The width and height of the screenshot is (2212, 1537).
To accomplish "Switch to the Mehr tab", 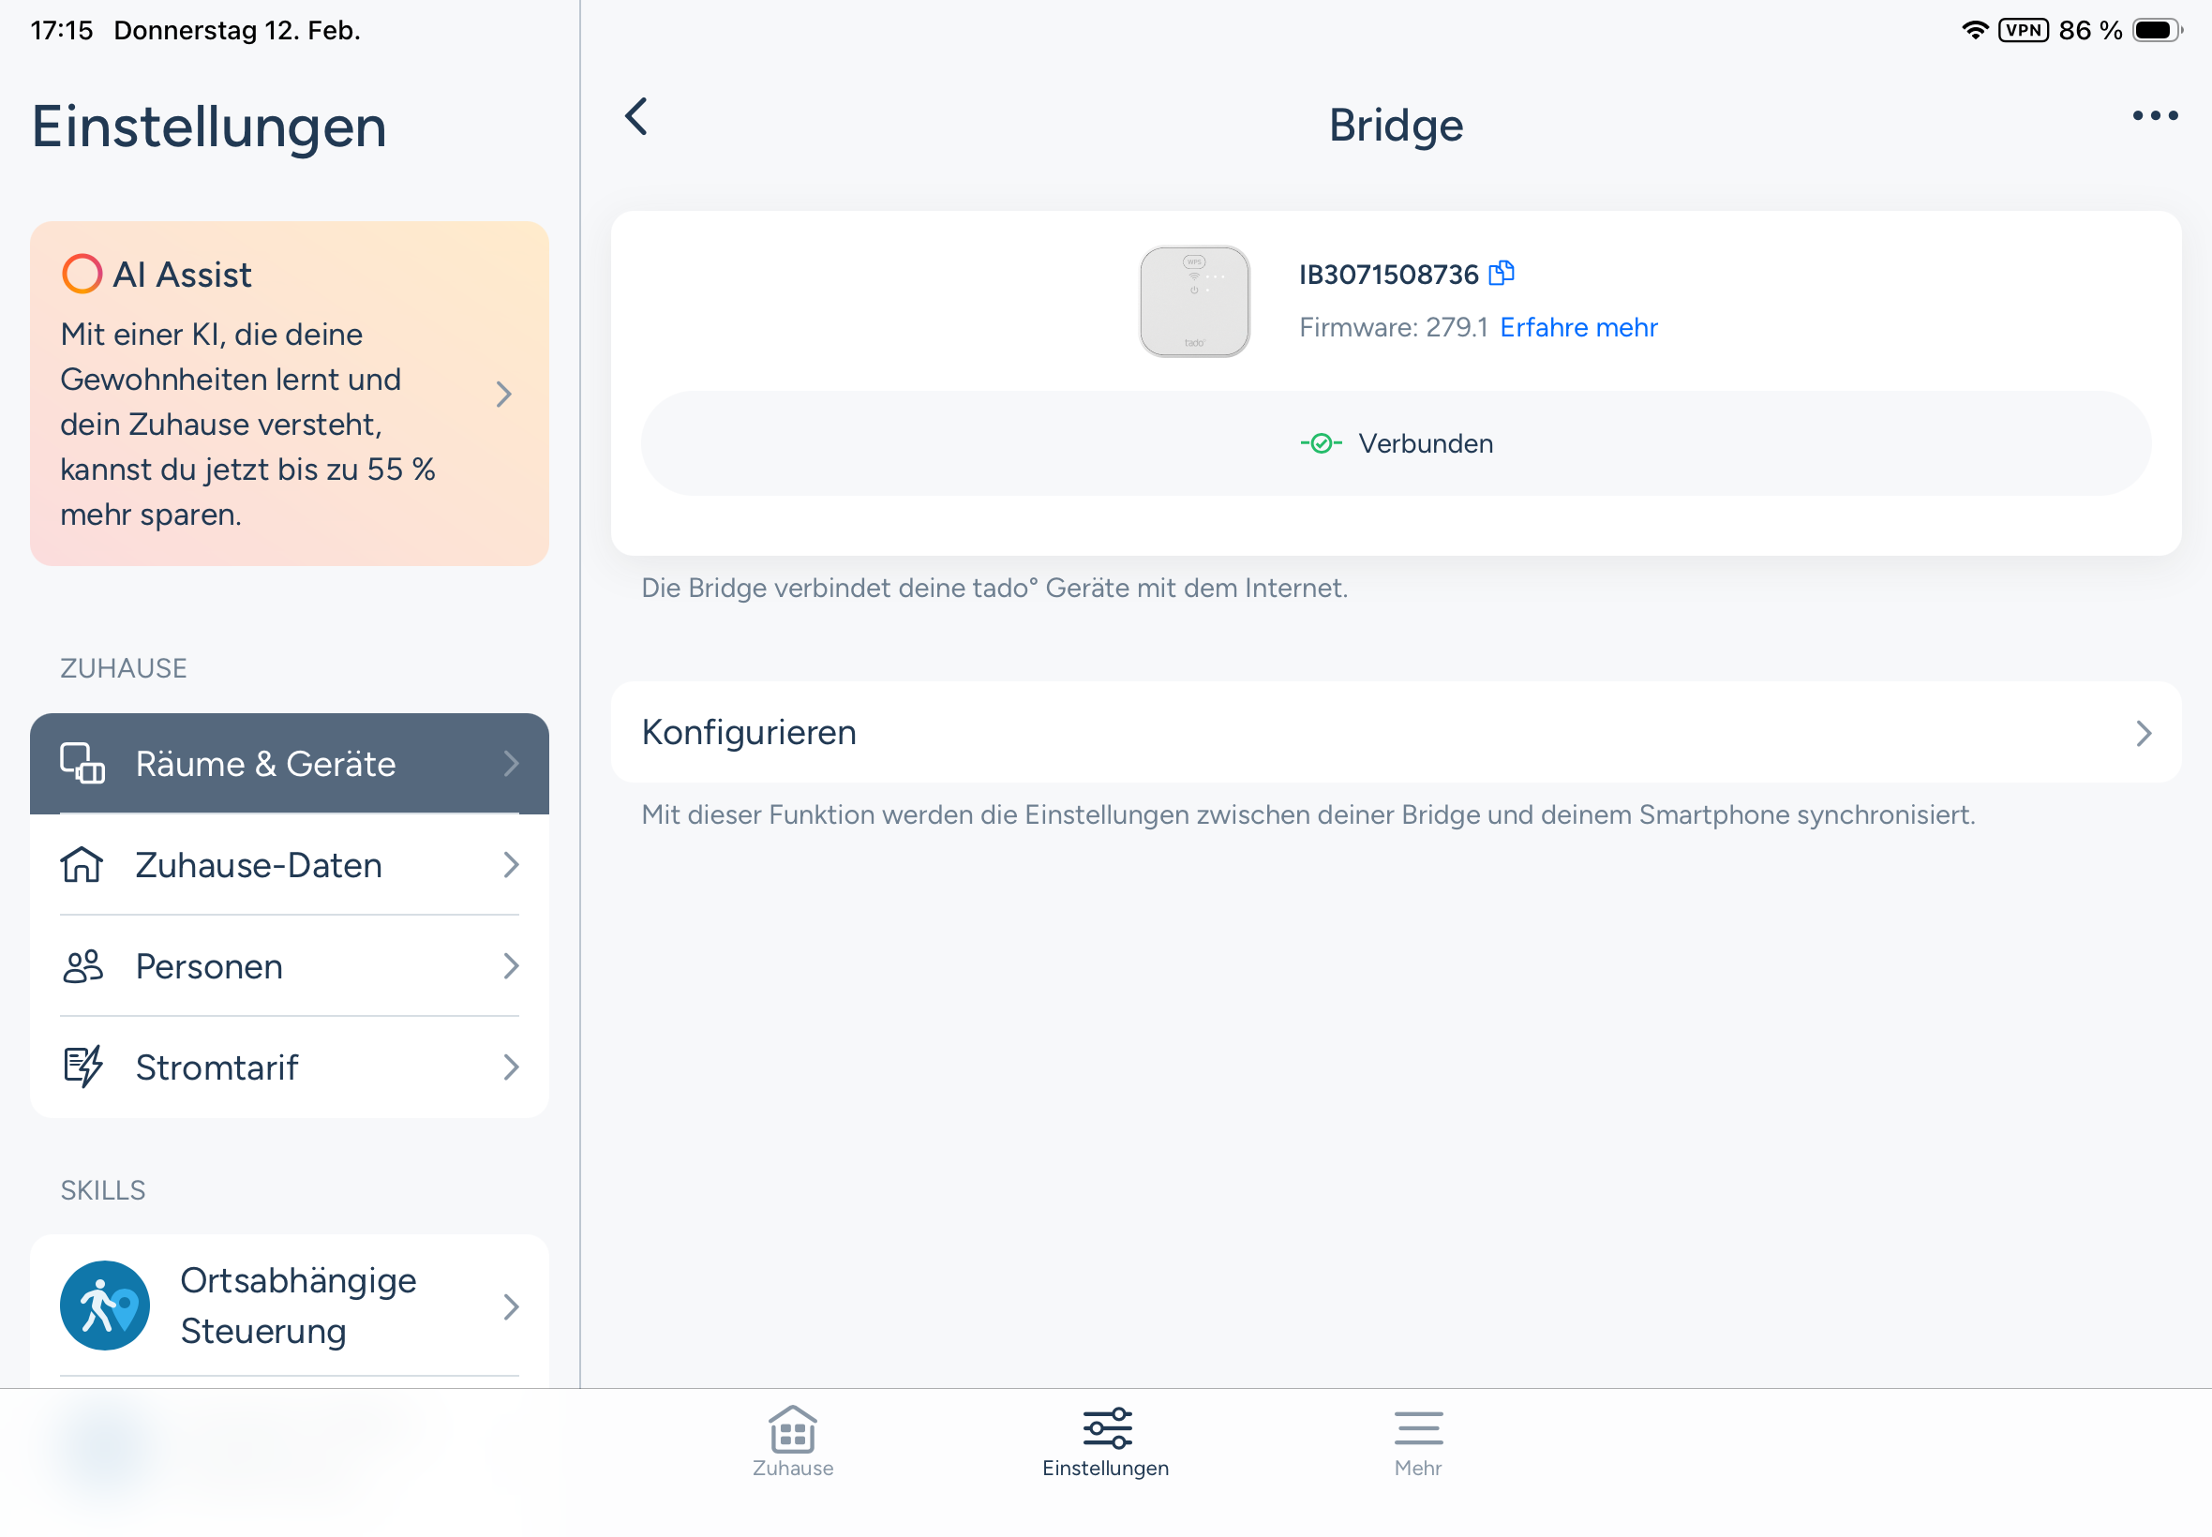I will tap(1417, 1441).
